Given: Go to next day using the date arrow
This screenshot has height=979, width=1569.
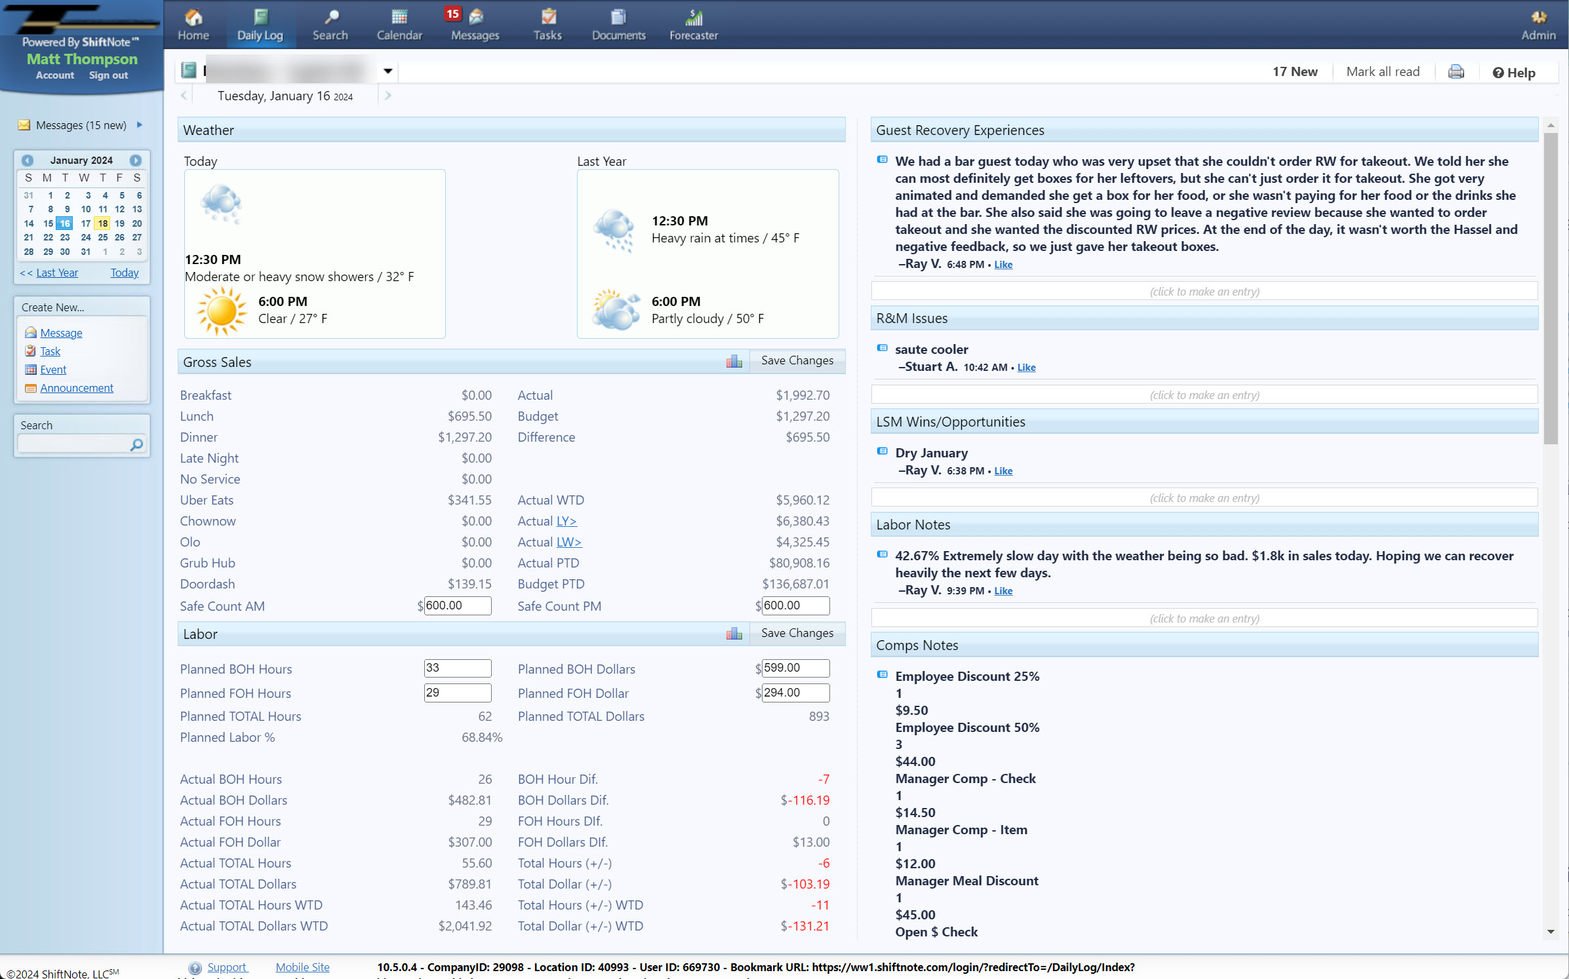Looking at the screenshot, I should pyautogui.click(x=387, y=96).
